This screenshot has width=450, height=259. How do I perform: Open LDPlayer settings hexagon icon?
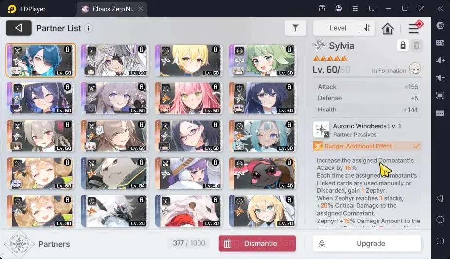(440, 25)
